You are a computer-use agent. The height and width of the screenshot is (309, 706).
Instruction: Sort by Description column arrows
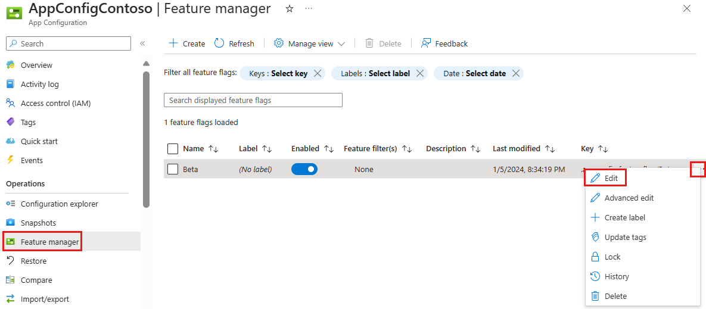point(475,148)
